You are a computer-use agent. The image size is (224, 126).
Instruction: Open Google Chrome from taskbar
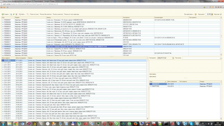pos(16,123)
